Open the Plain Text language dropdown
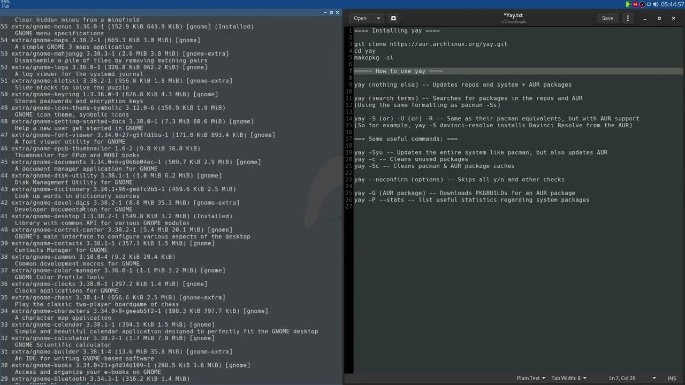Image resolution: width=685 pixels, height=385 pixels. tap(531, 378)
